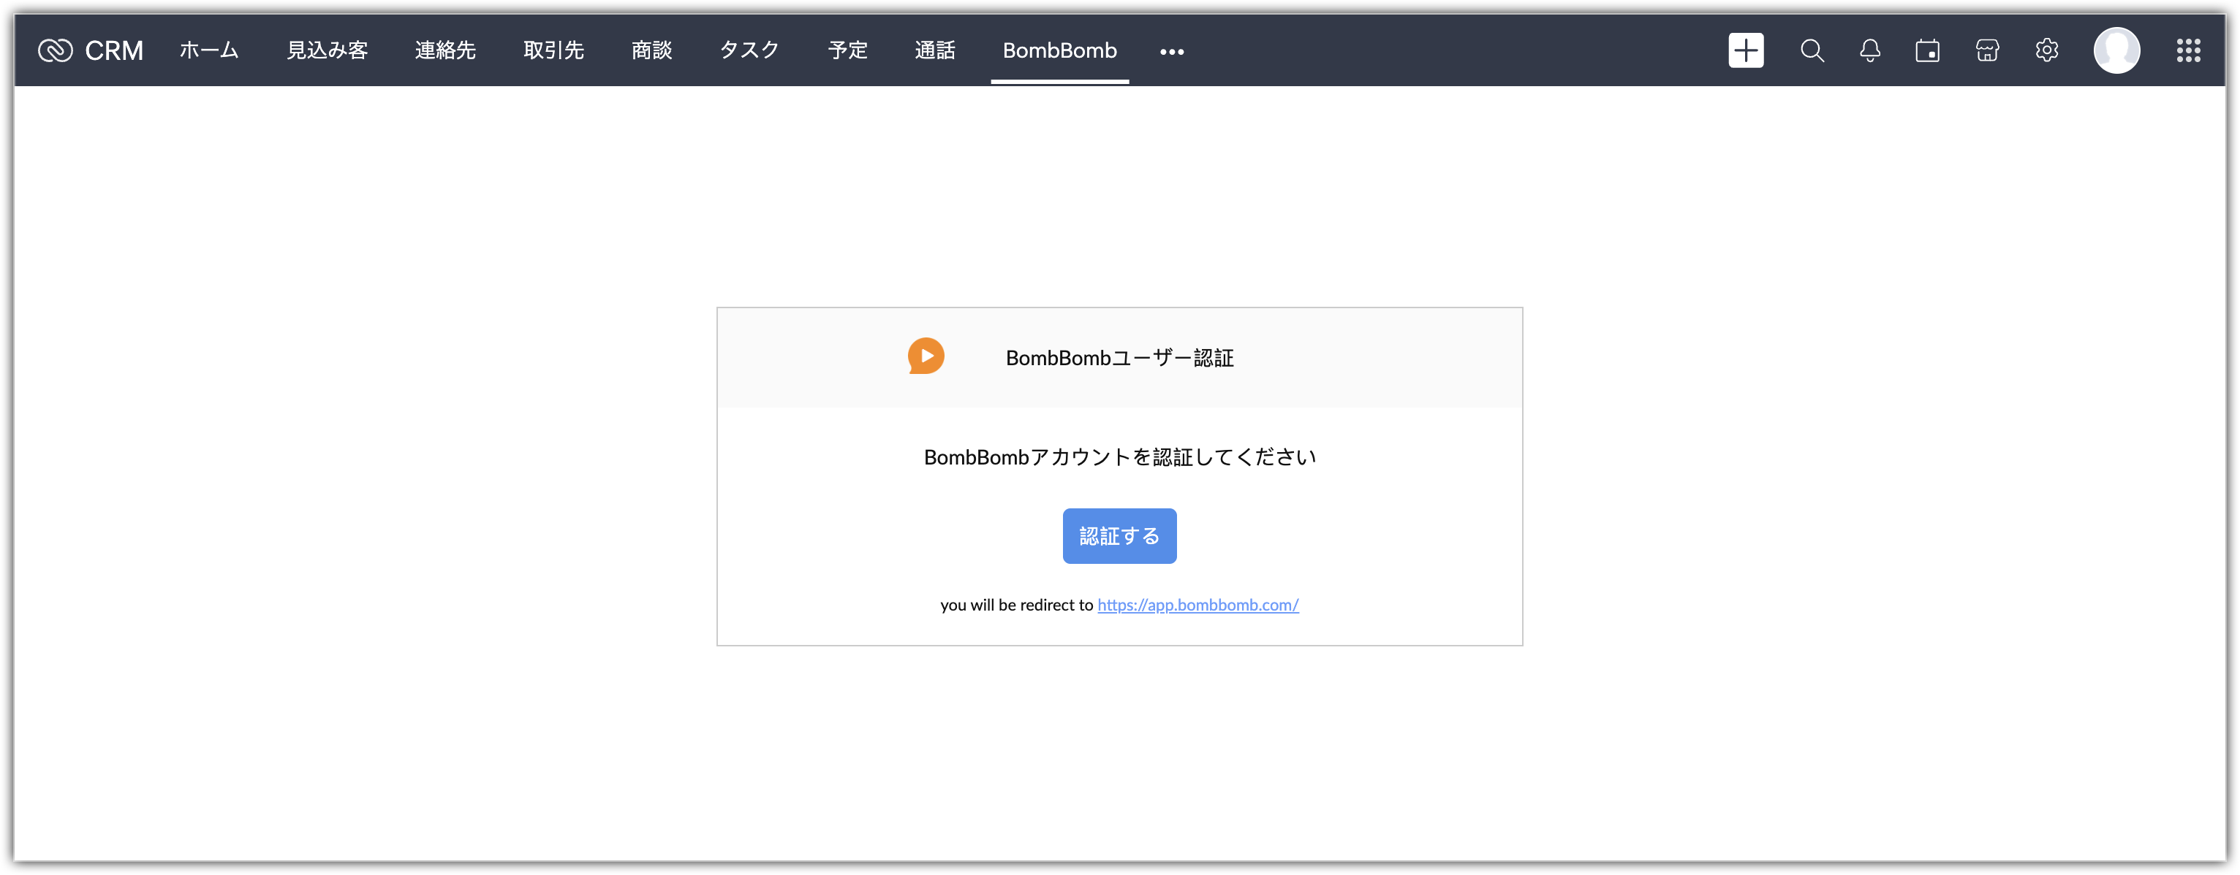Viewport: 2240px width, 875px height.
Task: Go to the ホーム tab
Action: click(208, 50)
